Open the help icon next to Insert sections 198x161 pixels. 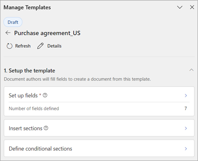[x=46, y=128]
